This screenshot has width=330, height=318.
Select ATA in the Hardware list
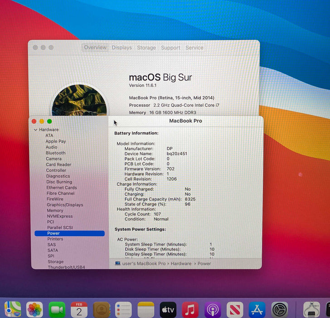(x=49, y=135)
